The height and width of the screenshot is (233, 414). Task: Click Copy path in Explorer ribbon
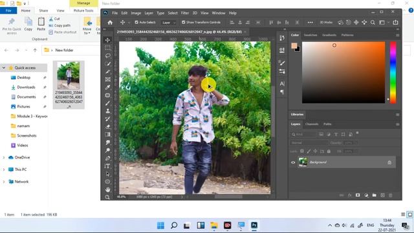click(60, 26)
